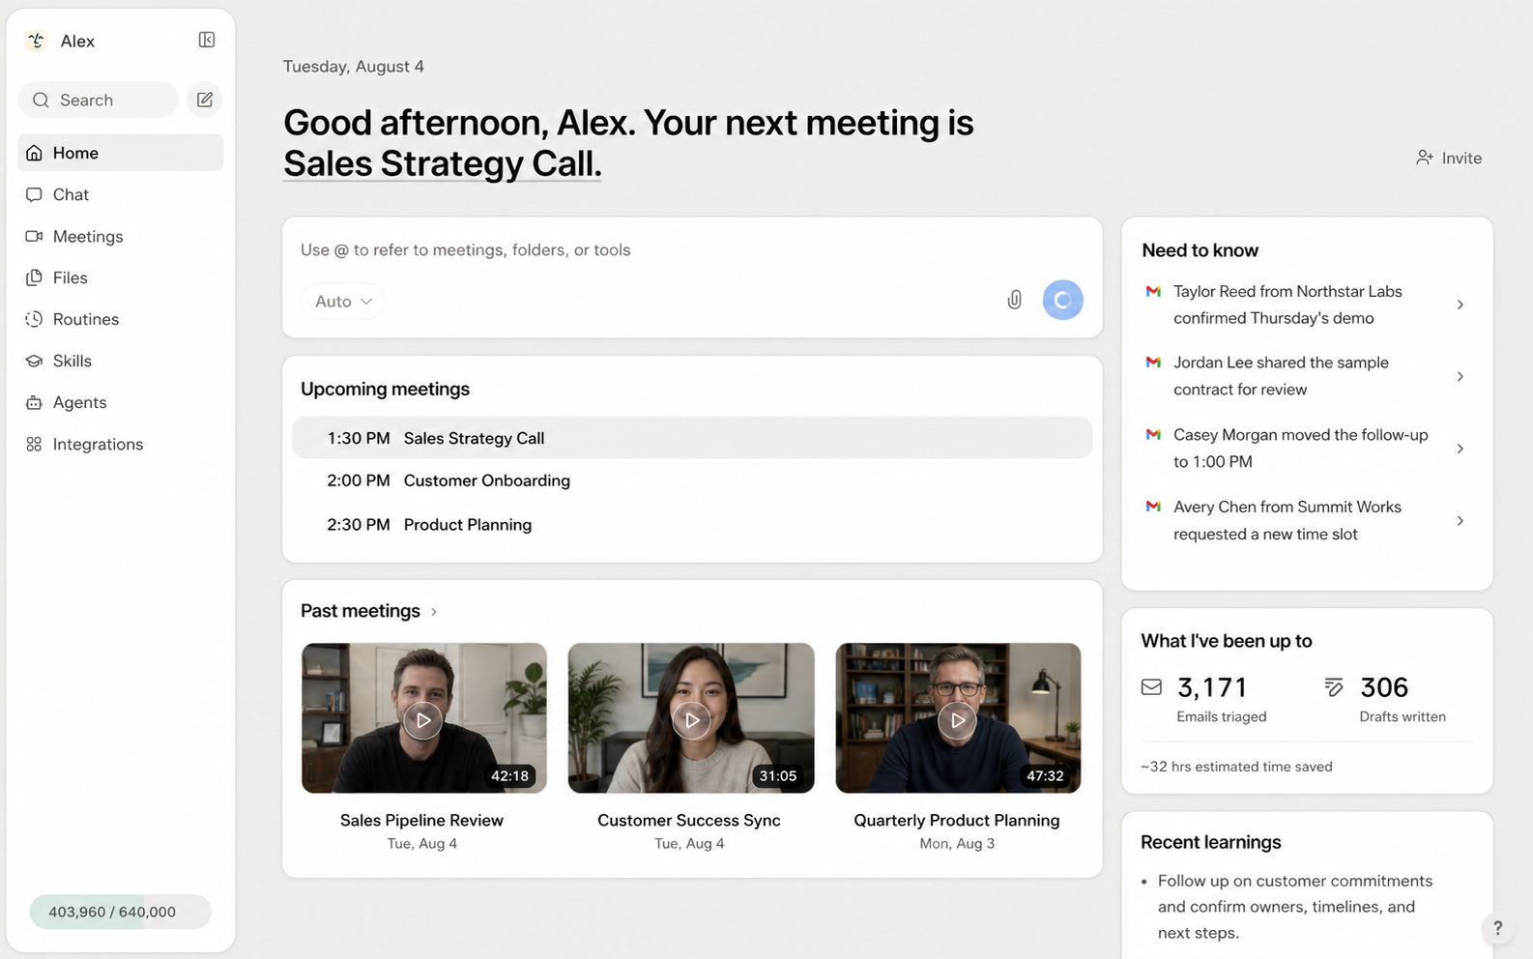
Task: Open Agents in the sidebar
Action: click(121, 402)
